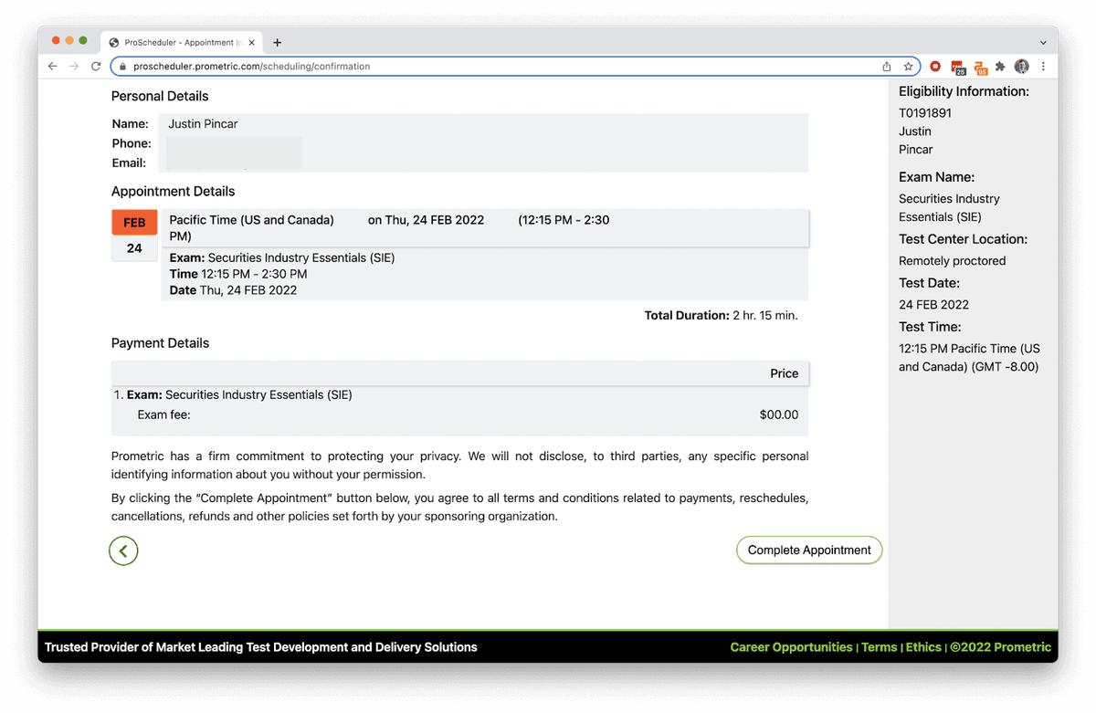This screenshot has width=1096, height=713.
Task: Open the Career Opportunities link
Action: point(791,647)
